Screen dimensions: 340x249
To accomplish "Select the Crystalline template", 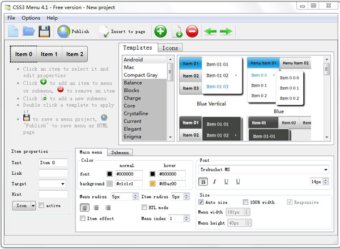I will (x=144, y=113).
